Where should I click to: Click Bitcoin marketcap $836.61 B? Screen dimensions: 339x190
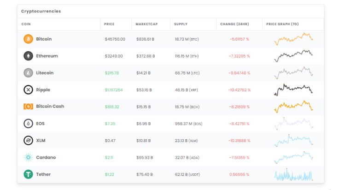click(x=145, y=39)
